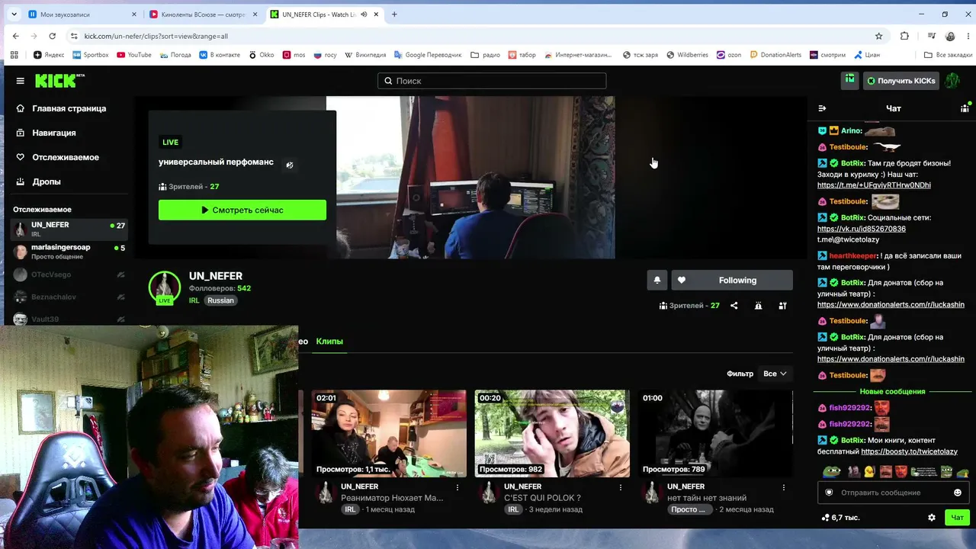Collapse the chat panel with arrow icon
The image size is (976, 549).
click(x=822, y=108)
